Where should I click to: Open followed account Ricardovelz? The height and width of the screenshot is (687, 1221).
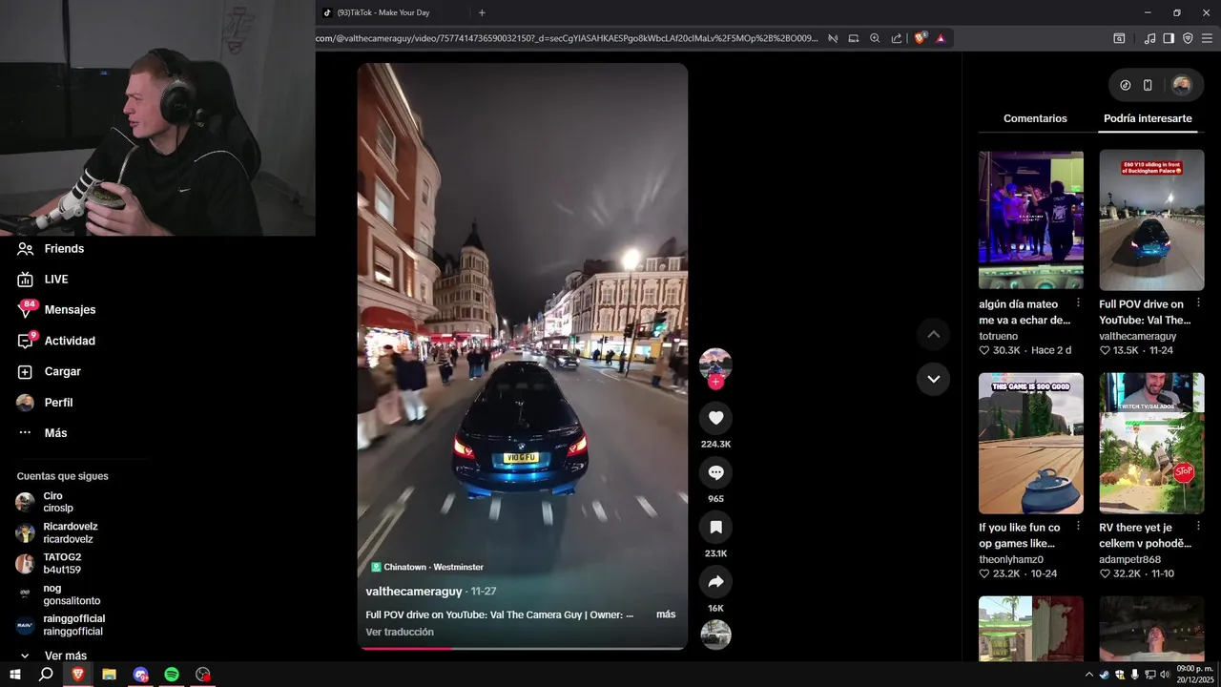[x=57, y=532]
